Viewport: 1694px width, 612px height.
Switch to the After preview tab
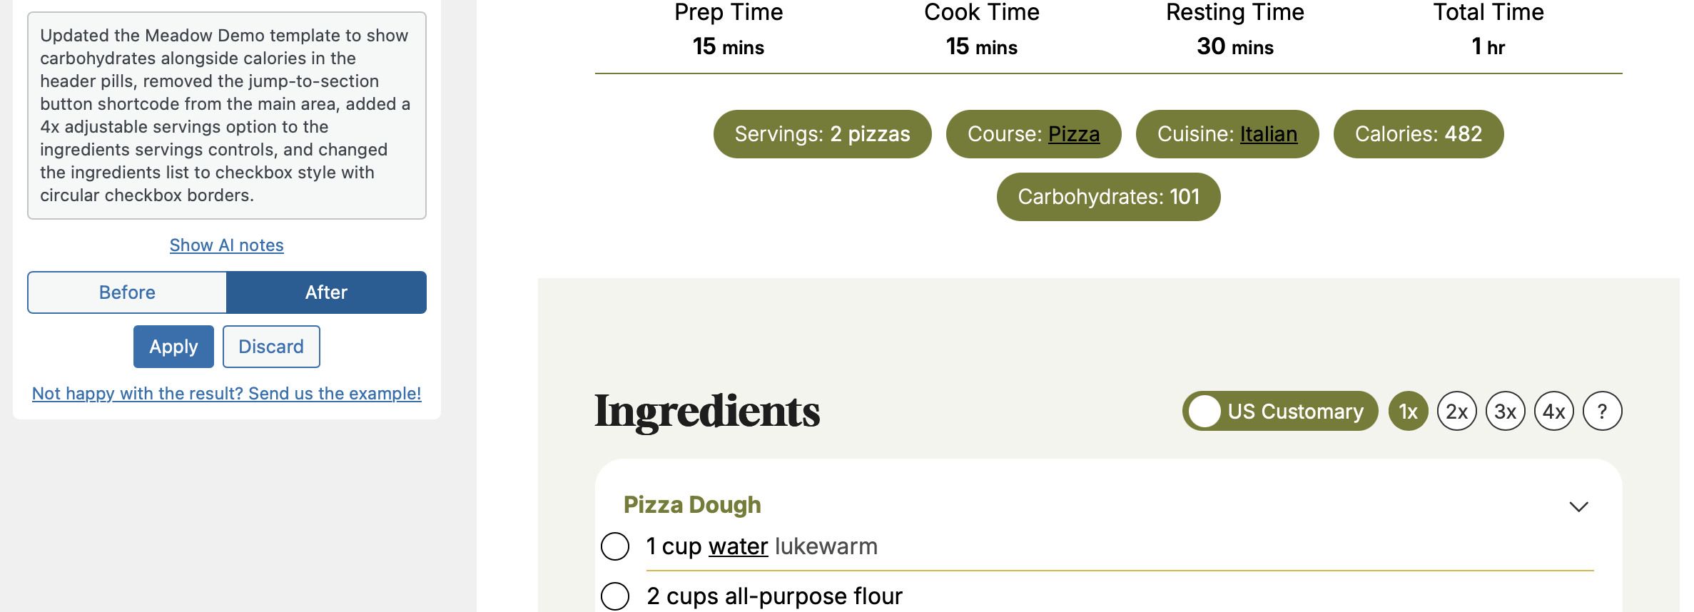tap(326, 292)
